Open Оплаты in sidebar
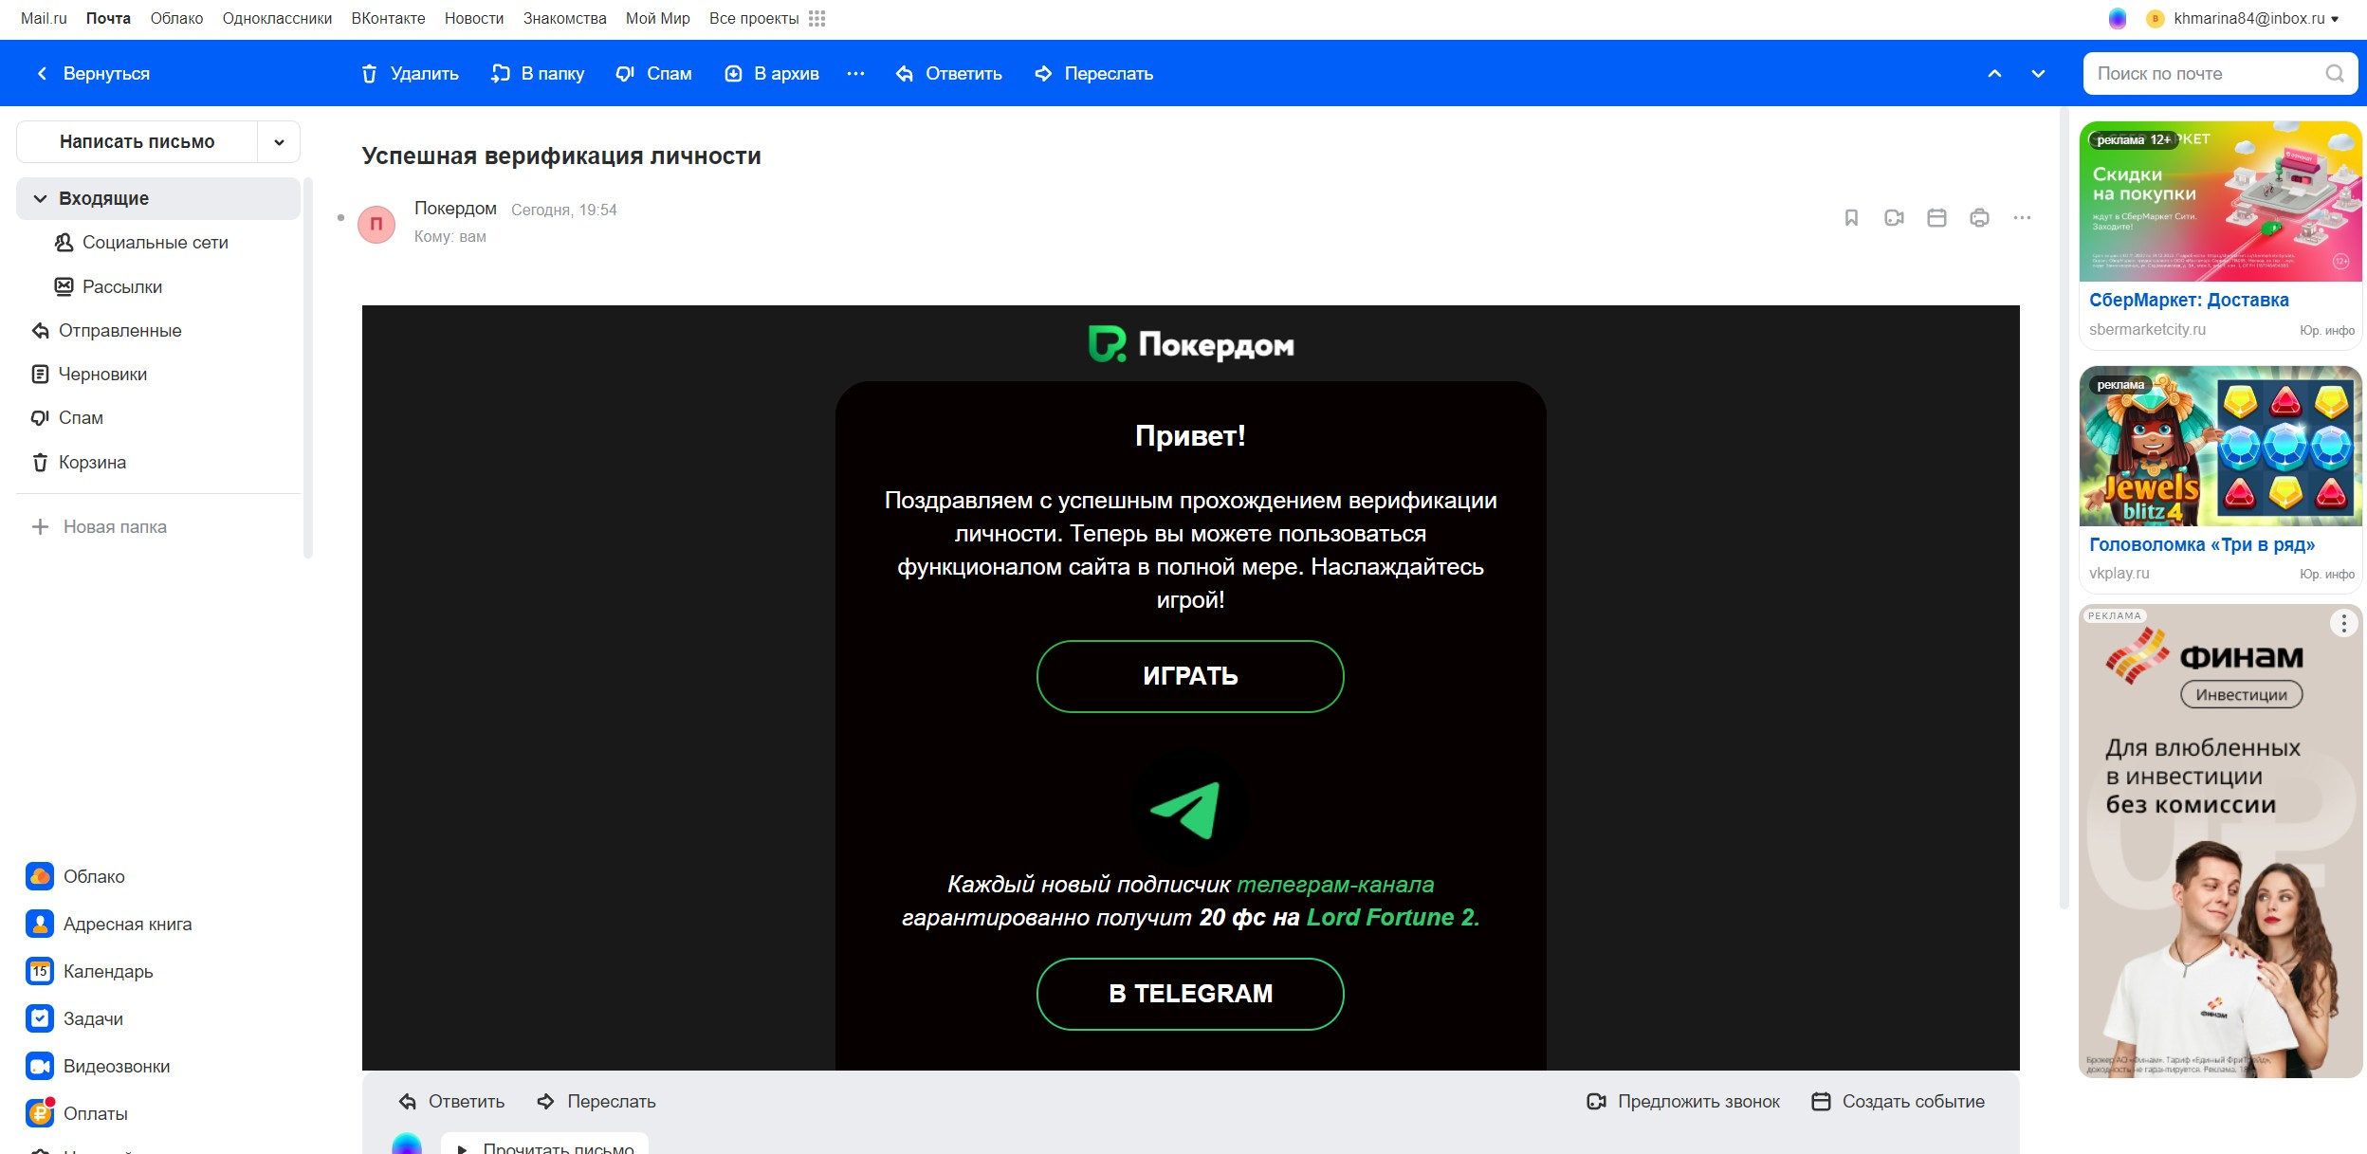 click(x=77, y=1113)
